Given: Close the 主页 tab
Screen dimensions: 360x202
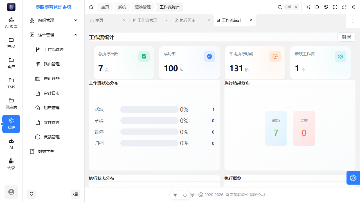Looking at the screenshot, I should pyautogui.click(x=124, y=20).
